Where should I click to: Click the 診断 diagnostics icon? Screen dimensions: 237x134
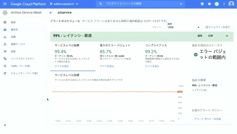click(x=5, y=51)
